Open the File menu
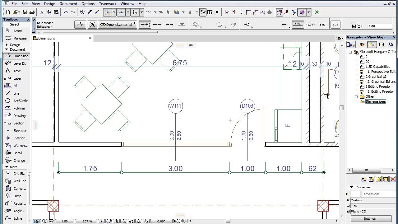Viewport: 398px width, 224px height. [x=14, y=4]
